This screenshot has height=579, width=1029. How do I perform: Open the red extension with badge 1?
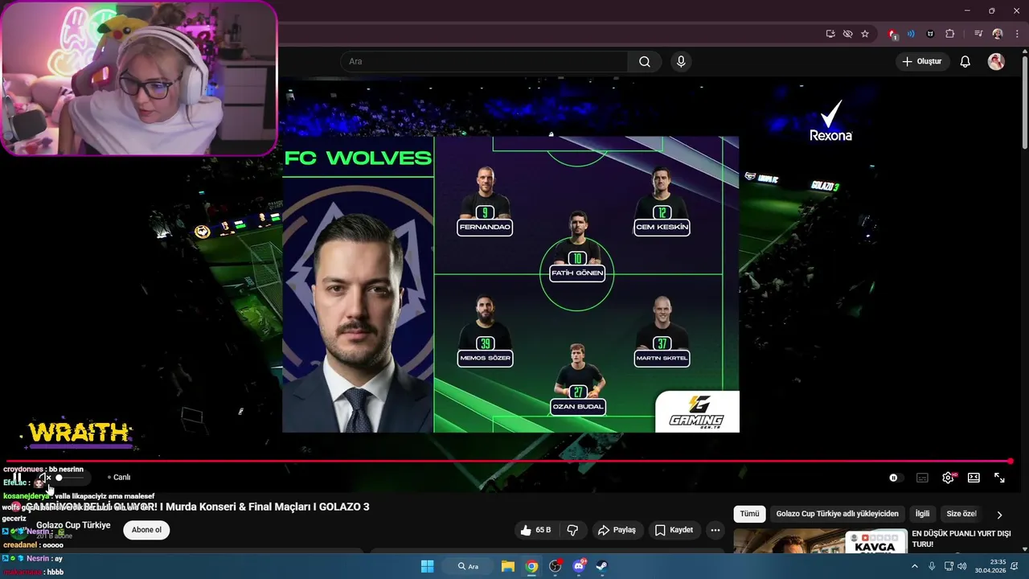tap(892, 34)
